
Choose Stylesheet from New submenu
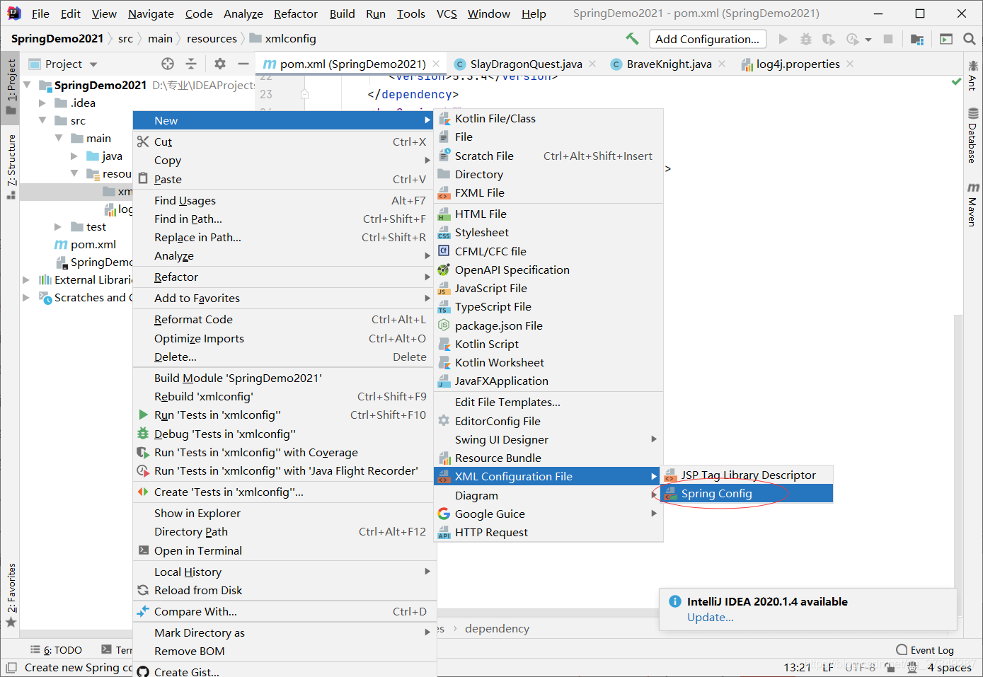pyautogui.click(x=548, y=233)
